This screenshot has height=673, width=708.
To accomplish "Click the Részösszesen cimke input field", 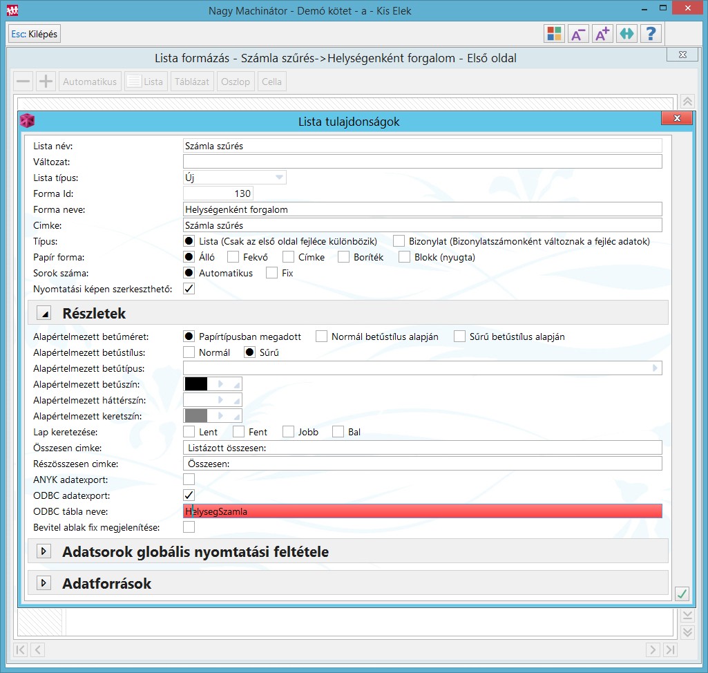I will pos(422,464).
